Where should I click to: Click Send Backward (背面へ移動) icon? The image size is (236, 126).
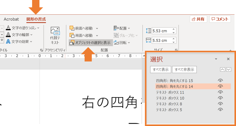[72, 35]
